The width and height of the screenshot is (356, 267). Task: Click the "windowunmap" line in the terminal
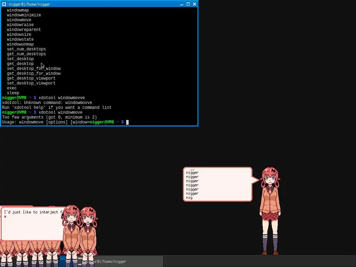20,44
